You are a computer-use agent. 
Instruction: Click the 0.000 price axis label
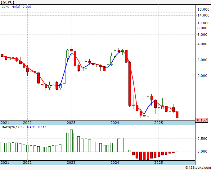coord(202,76)
